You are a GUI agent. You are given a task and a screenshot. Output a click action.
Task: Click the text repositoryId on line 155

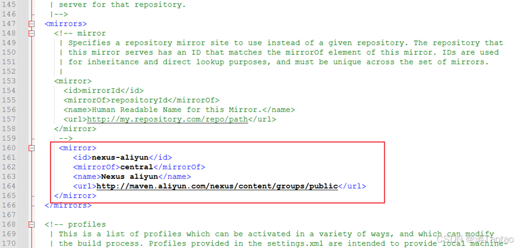tap(139, 100)
